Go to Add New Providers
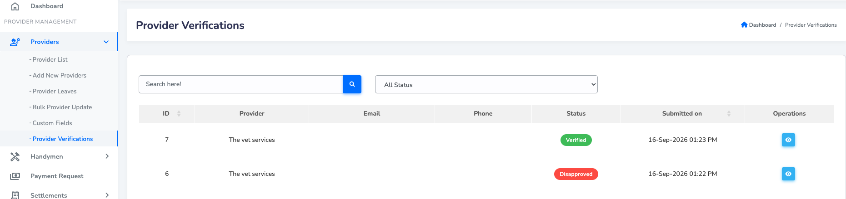 point(59,75)
